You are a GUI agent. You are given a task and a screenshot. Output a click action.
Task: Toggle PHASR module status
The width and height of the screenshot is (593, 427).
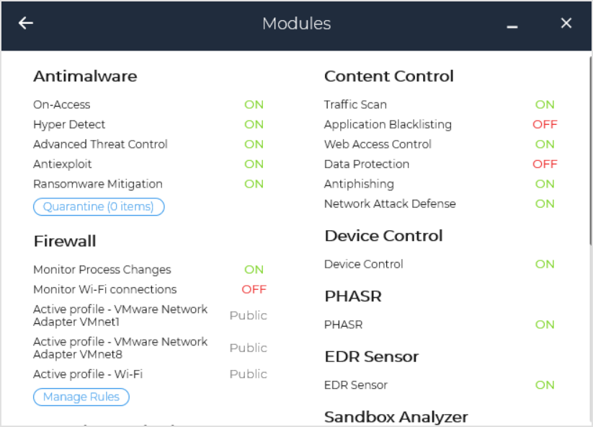(545, 325)
